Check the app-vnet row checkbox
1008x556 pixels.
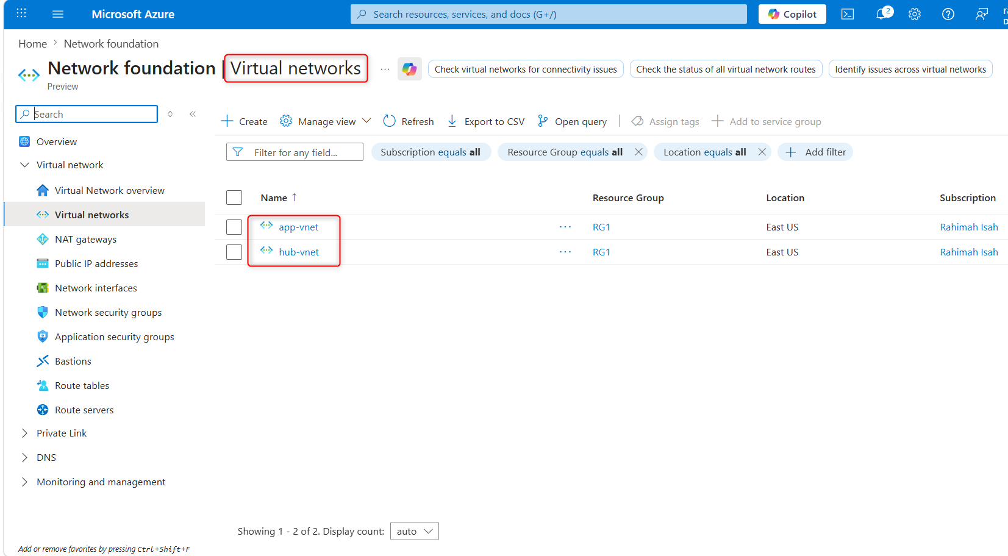pyautogui.click(x=234, y=227)
